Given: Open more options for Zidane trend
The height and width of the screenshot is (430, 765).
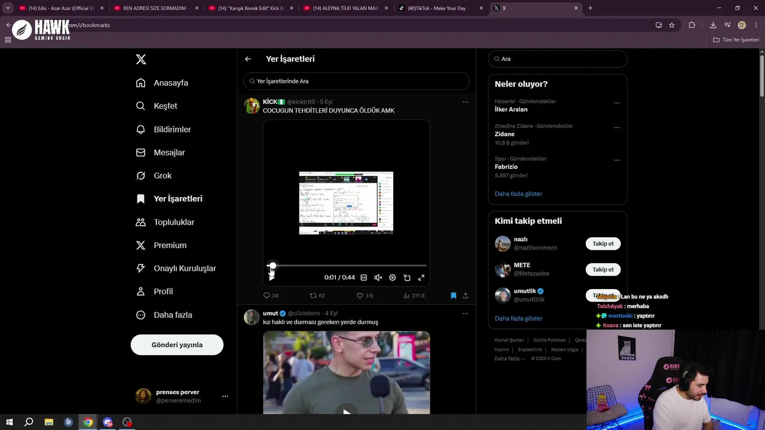Looking at the screenshot, I should click(617, 128).
